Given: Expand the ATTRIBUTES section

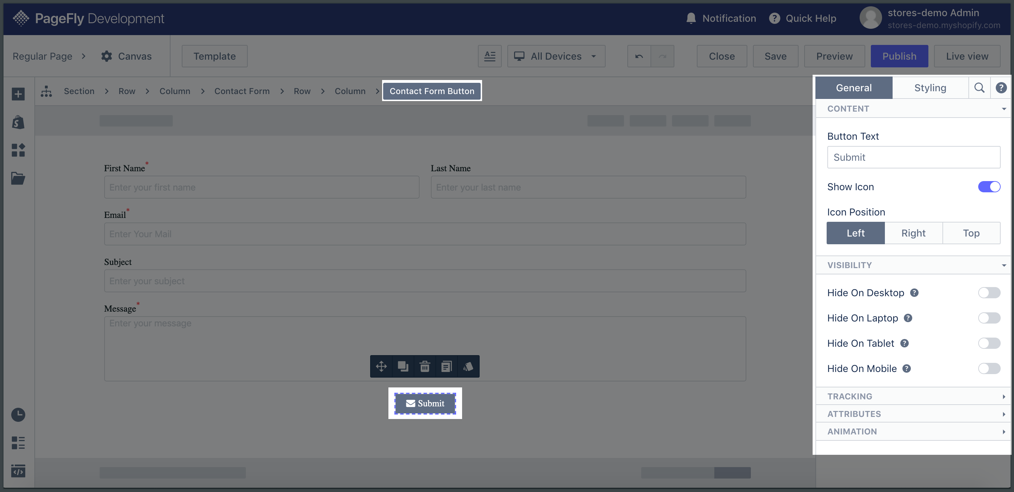Looking at the screenshot, I should pos(913,414).
